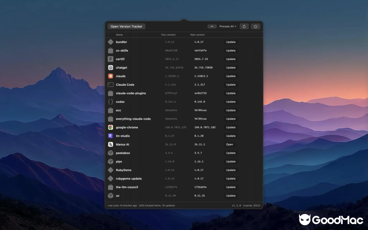Click peekaboo current version 3.9.6
This screenshot has height=230, width=368.
click(x=169, y=153)
